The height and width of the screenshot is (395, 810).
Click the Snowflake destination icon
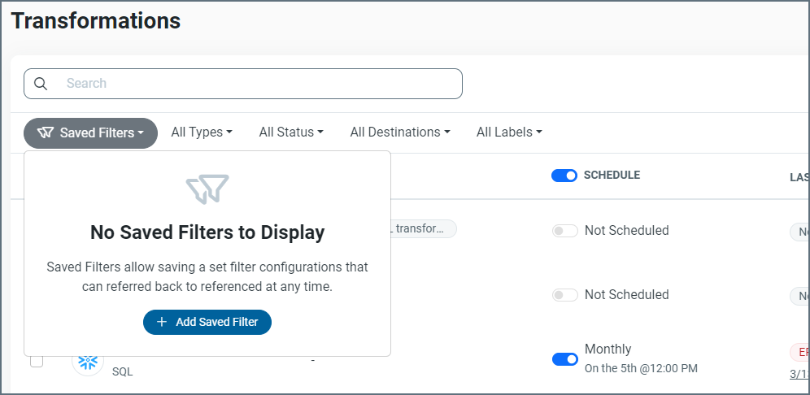point(88,359)
